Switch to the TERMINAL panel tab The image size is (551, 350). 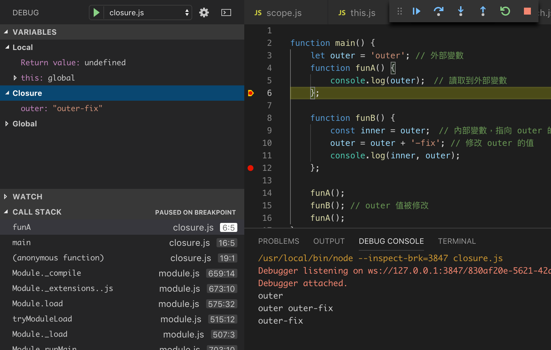click(x=457, y=241)
